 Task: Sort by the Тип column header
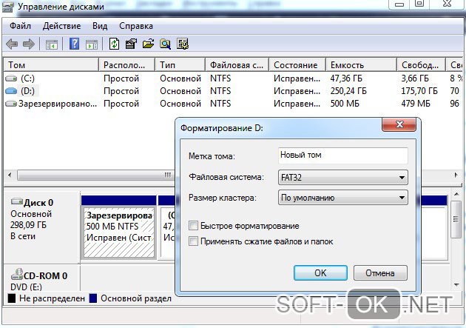click(180, 65)
